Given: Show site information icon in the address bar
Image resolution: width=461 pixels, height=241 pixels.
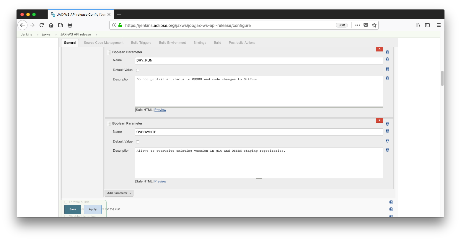Looking at the screenshot, I should coord(114,25).
